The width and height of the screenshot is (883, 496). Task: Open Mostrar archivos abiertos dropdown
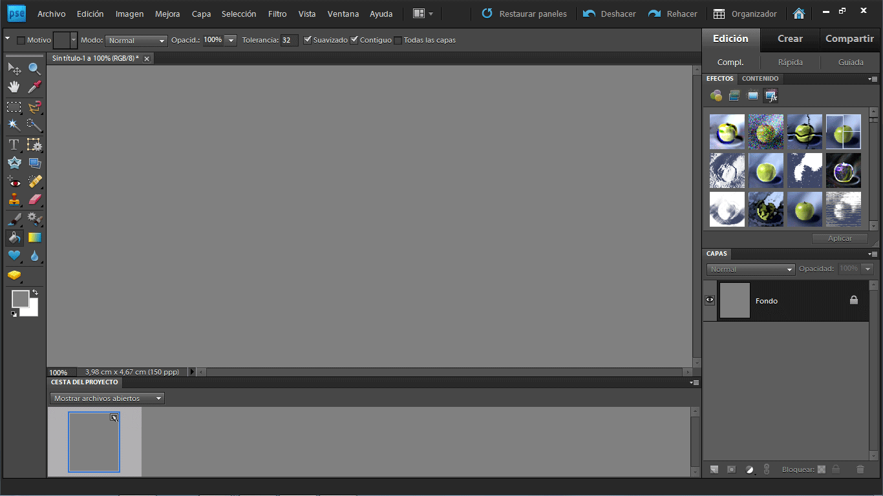coord(107,398)
